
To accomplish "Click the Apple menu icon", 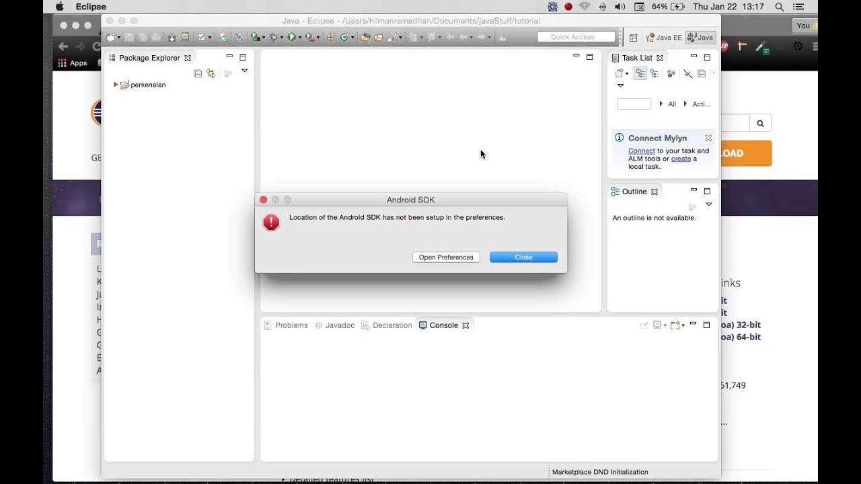I will coord(59,7).
